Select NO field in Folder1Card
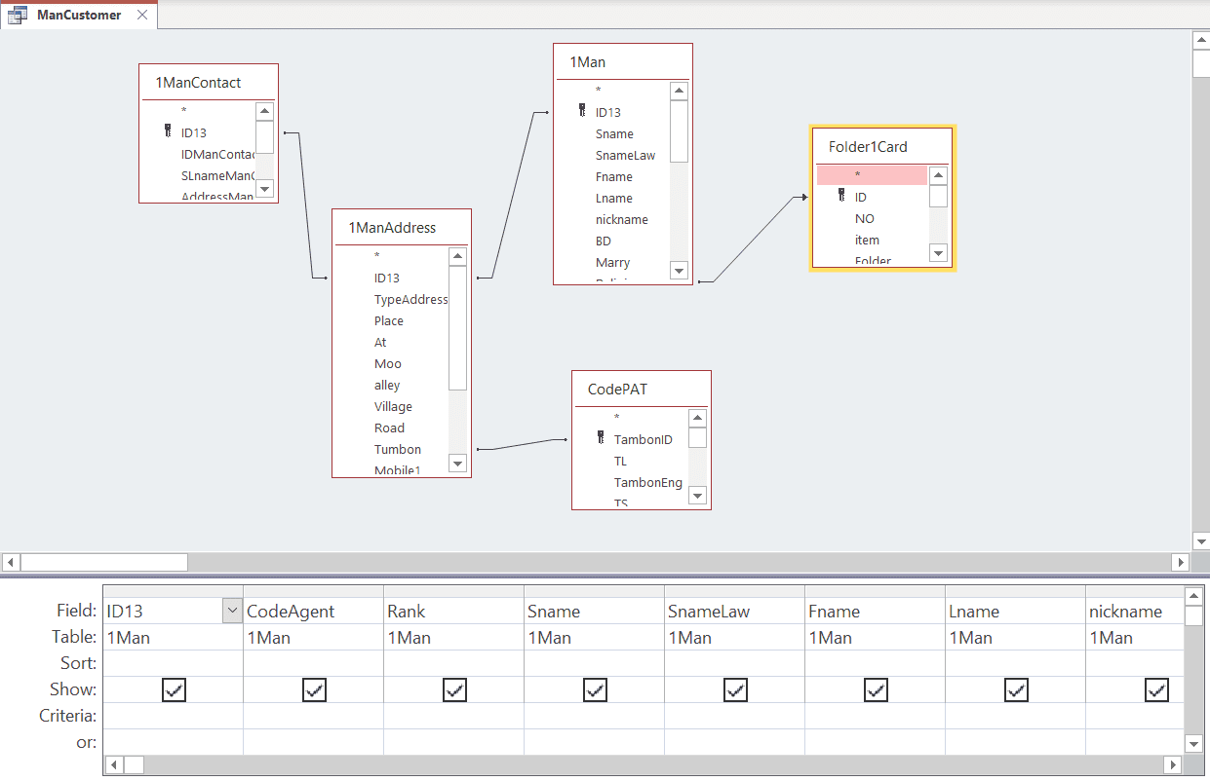This screenshot has height=781, width=1210. [865, 218]
